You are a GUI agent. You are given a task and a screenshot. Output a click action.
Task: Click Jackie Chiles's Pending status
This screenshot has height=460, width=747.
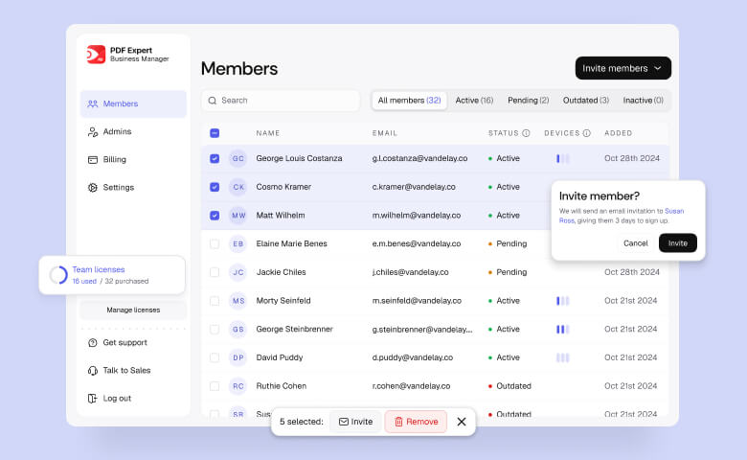pyautogui.click(x=508, y=272)
